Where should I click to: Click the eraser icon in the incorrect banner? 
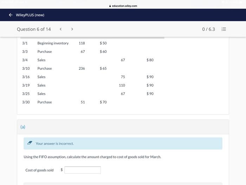[30, 143]
